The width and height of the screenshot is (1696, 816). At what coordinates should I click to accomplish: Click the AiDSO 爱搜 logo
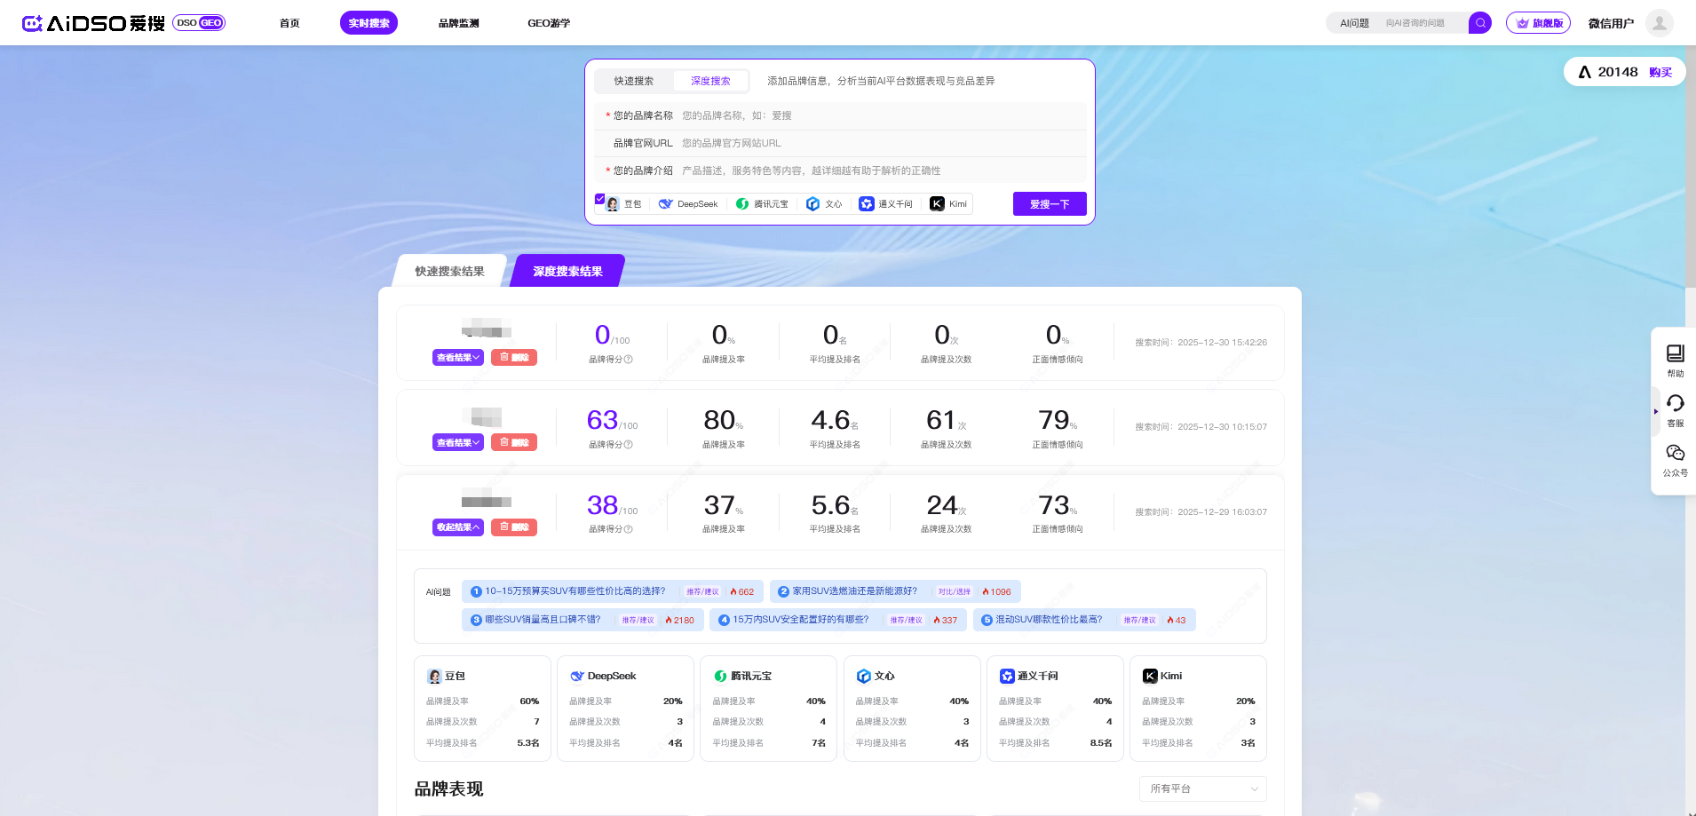[93, 23]
